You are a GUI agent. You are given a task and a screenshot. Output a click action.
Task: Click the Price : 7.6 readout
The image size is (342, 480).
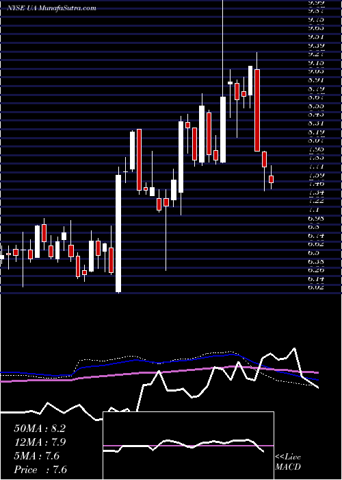pos(40,470)
